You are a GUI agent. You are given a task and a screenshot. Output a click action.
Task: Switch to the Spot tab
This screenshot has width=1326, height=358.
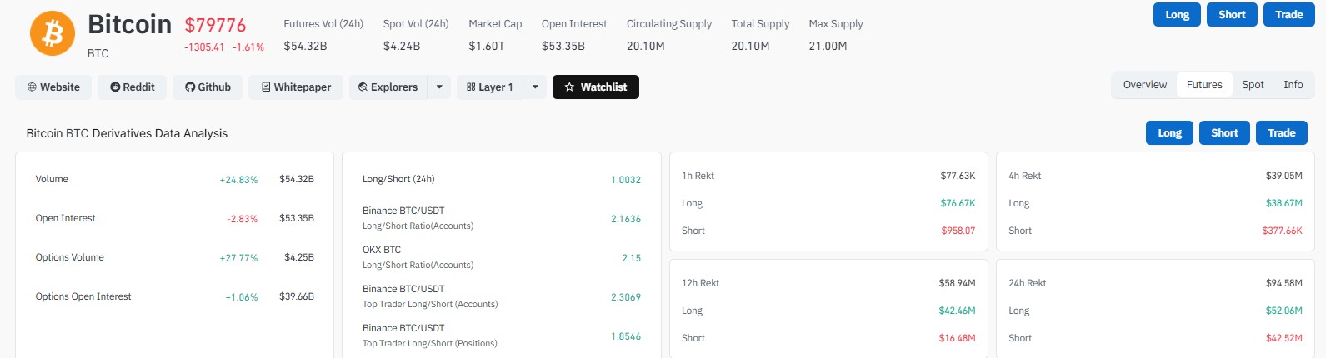[x=1253, y=85]
